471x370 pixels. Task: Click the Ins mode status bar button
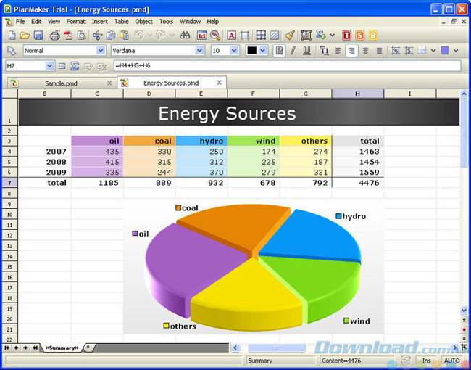click(428, 361)
